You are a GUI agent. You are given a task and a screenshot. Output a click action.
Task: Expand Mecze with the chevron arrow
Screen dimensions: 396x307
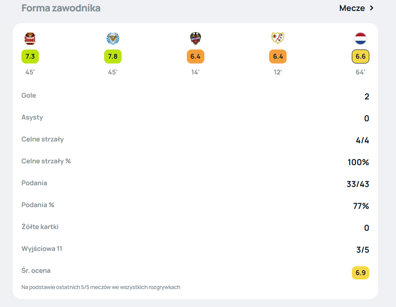[x=371, y=8]
